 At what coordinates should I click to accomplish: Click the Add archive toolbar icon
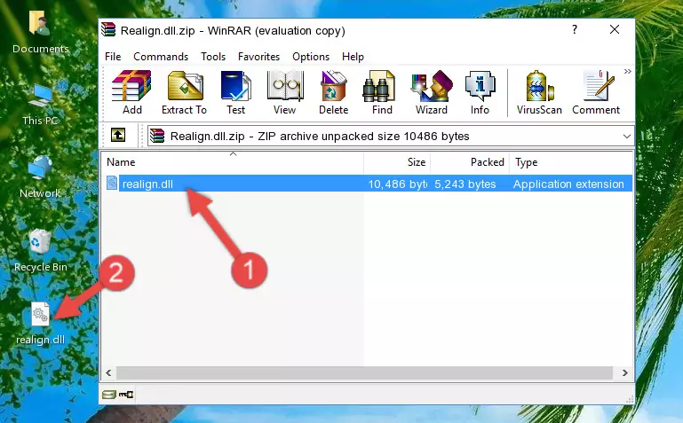point(131,92)
